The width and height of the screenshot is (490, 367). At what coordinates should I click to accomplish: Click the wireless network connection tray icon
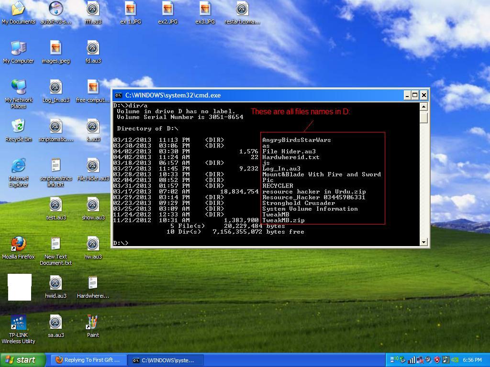[x=395, y=360]
